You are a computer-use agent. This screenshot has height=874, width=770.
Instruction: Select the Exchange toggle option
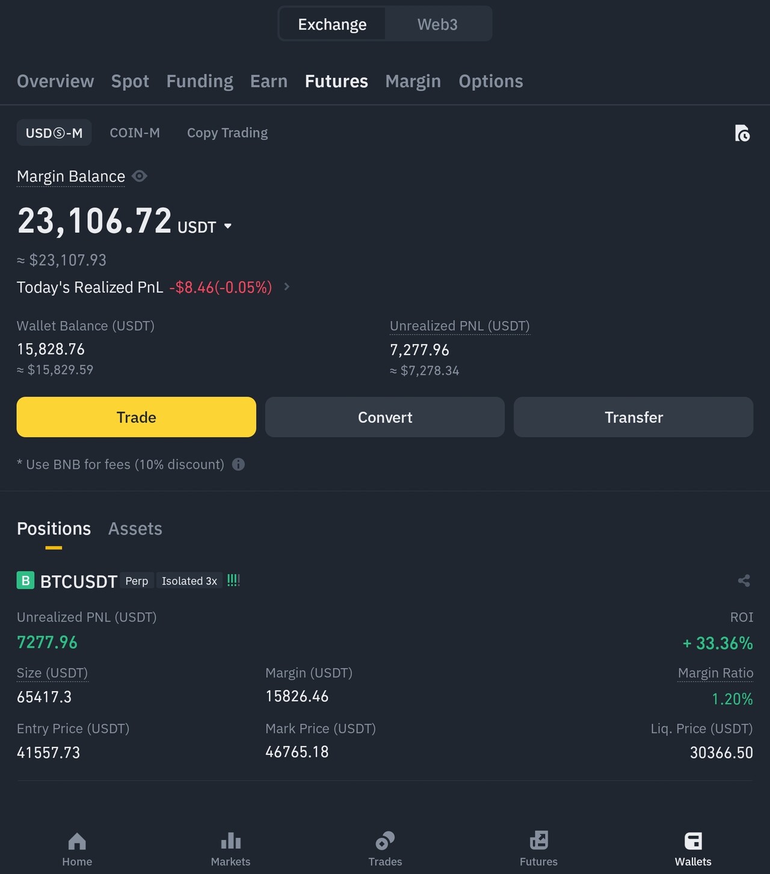click(332, 25)
